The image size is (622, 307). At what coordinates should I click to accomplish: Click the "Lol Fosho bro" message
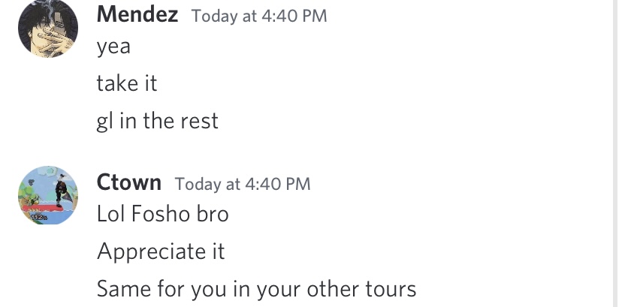[x=163, y=214]
